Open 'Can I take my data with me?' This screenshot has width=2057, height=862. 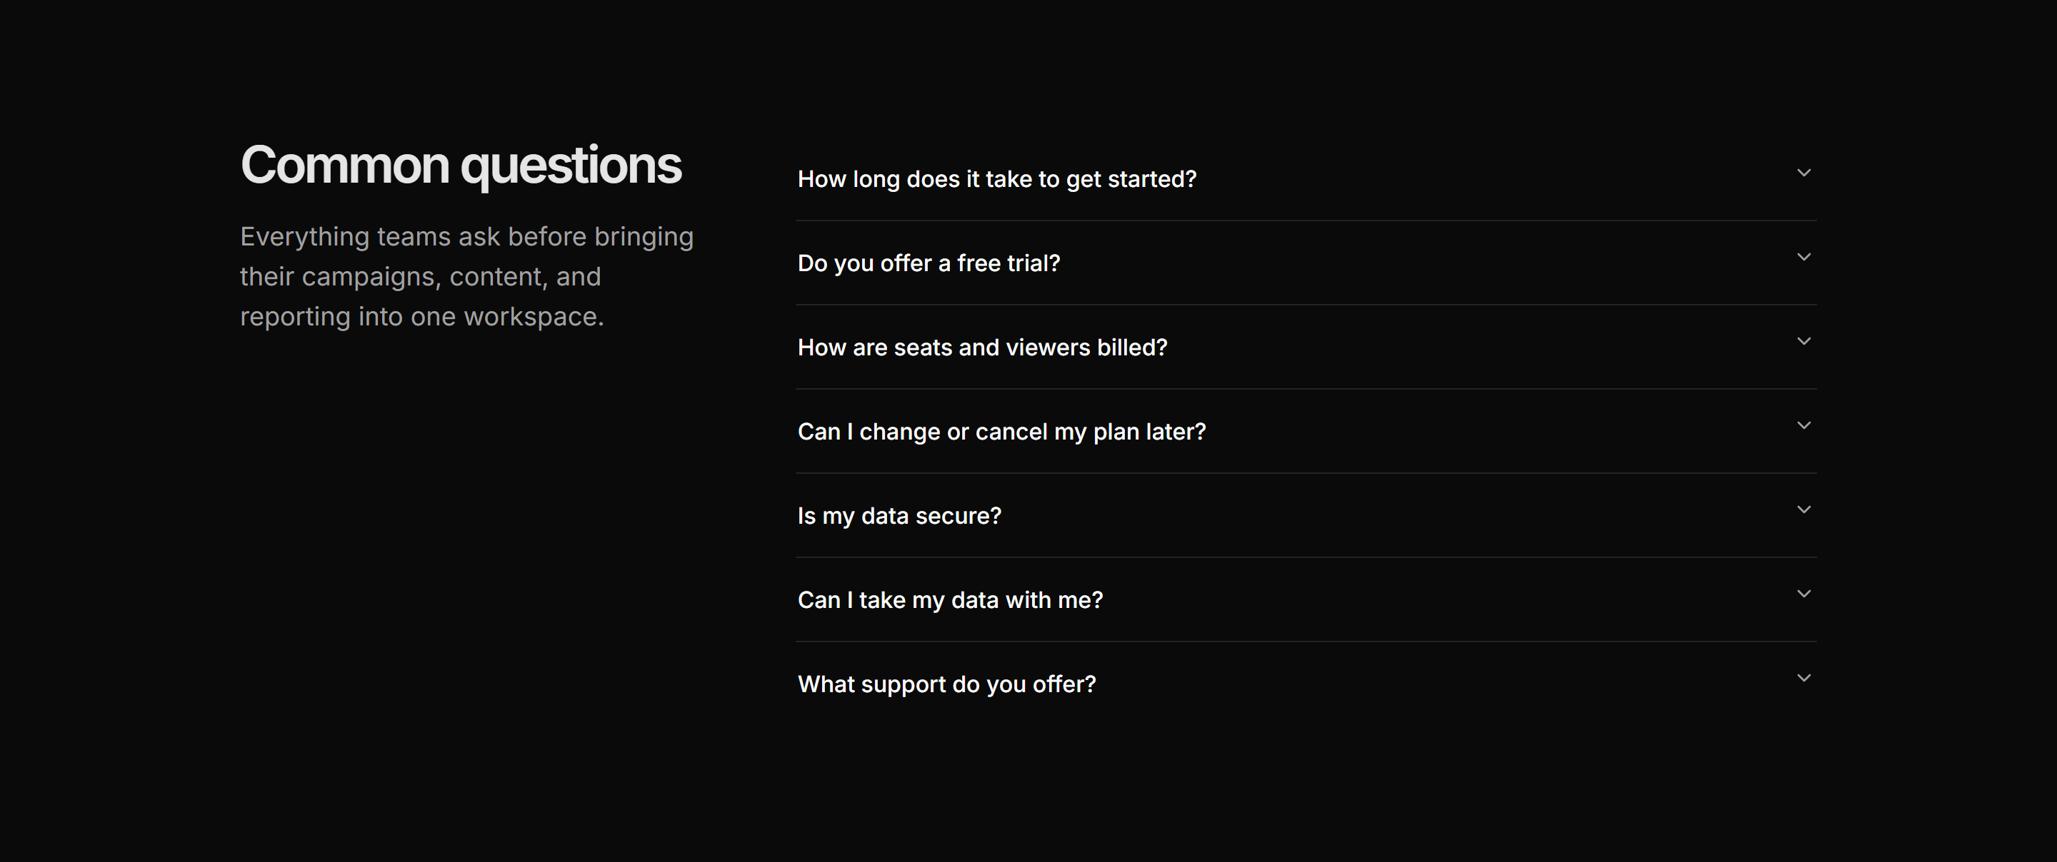coord(1306,599)
